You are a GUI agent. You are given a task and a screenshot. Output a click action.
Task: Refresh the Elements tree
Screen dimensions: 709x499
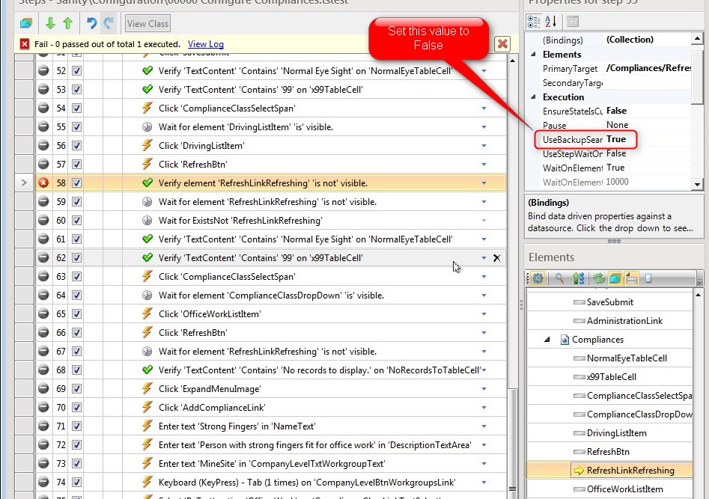(598, 278)
